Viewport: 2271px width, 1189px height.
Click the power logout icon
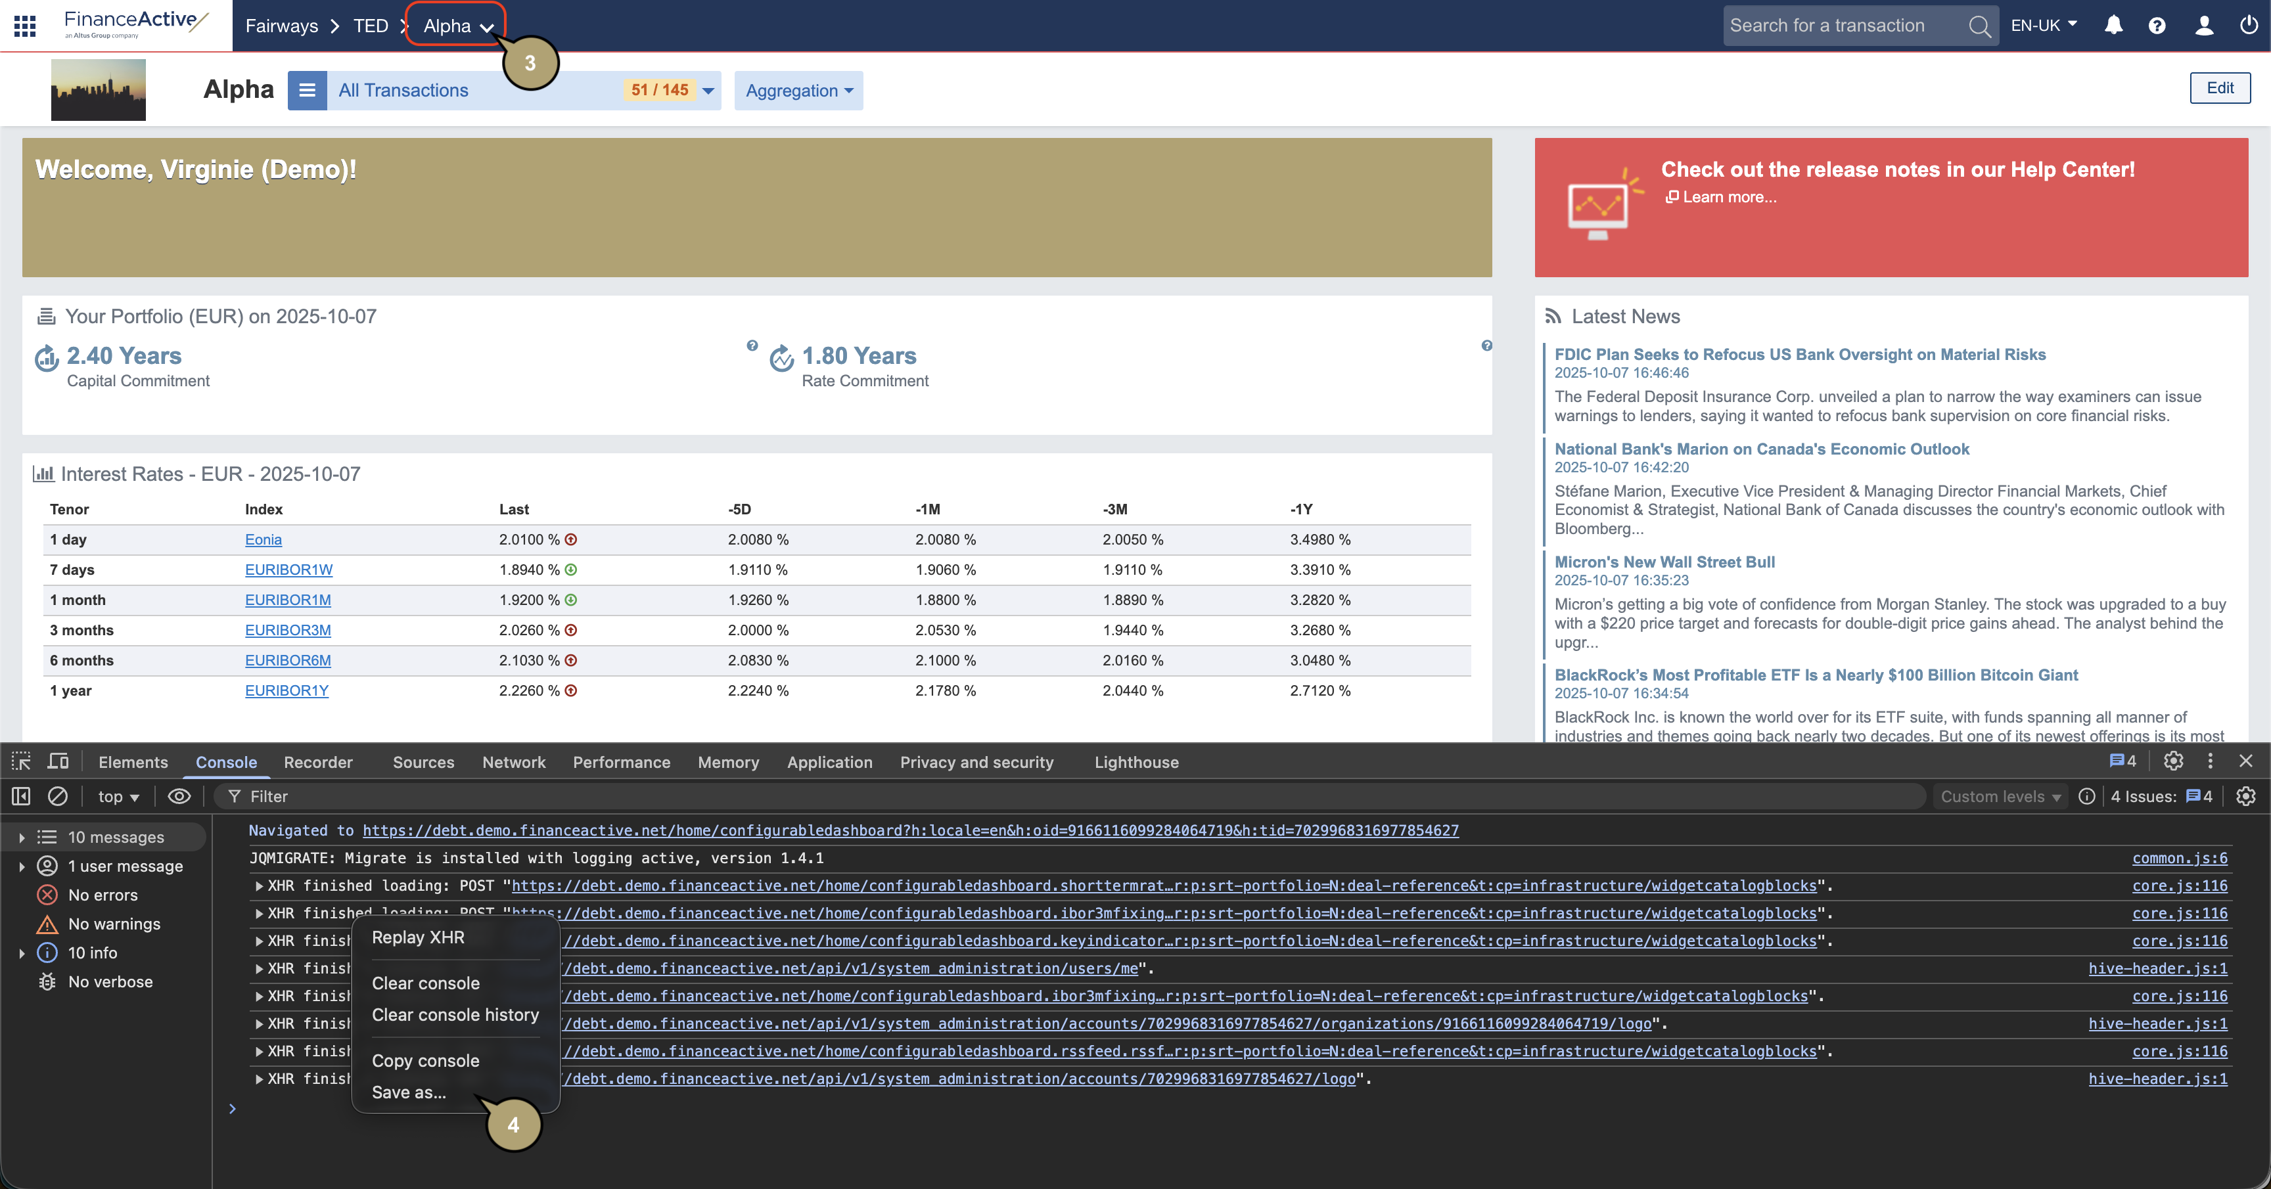[x=2248, y=26]
